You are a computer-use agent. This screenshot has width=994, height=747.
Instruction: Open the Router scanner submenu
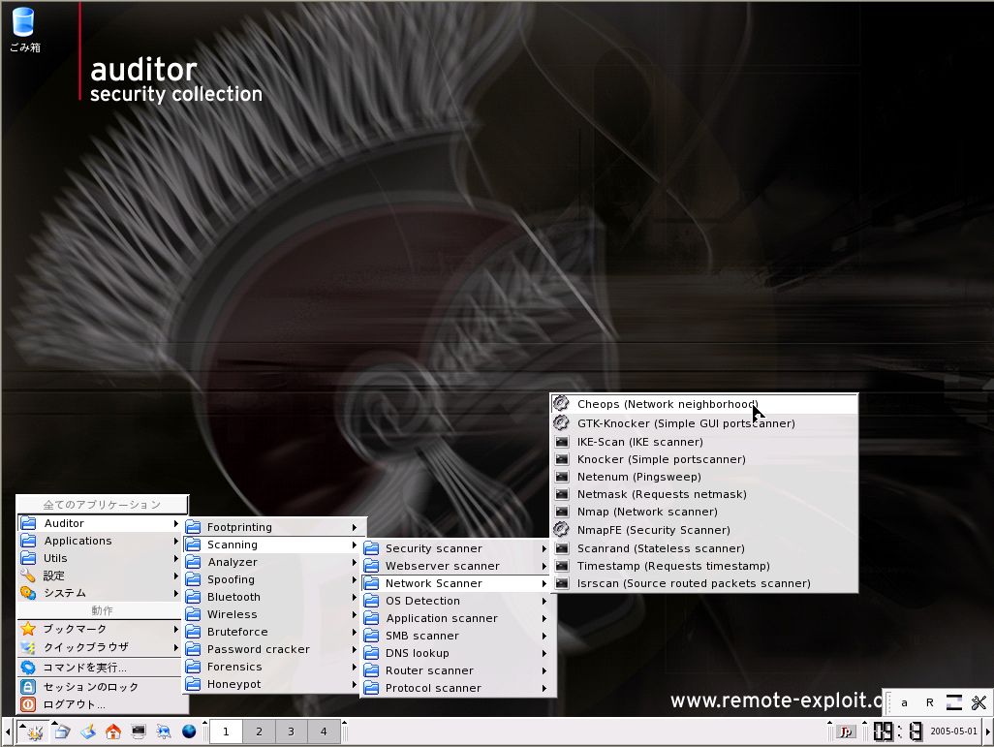point(457,670)
